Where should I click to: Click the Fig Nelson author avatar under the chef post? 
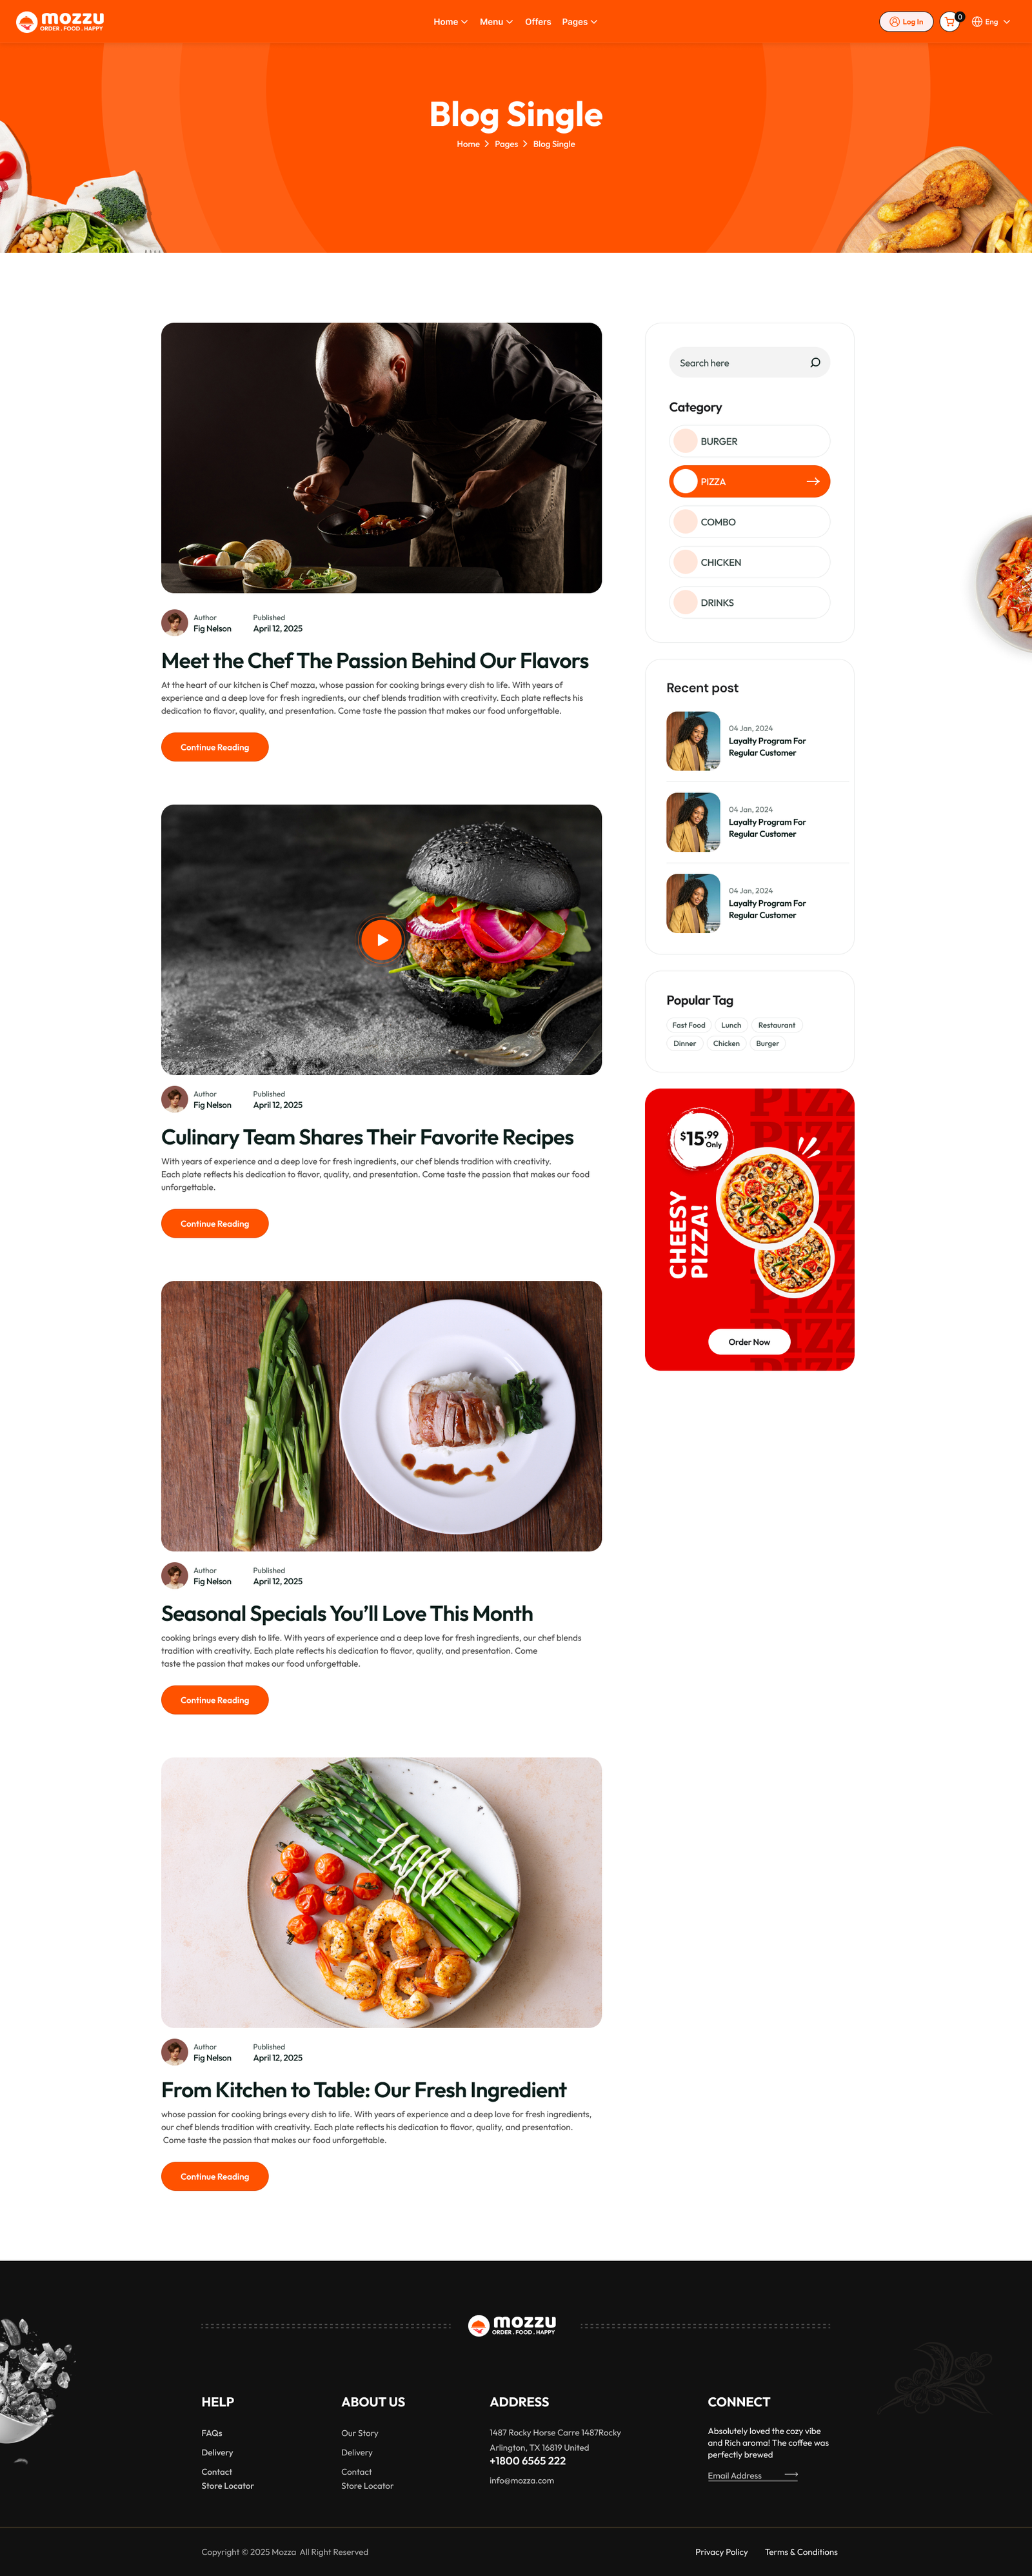[x=175, y=623]
